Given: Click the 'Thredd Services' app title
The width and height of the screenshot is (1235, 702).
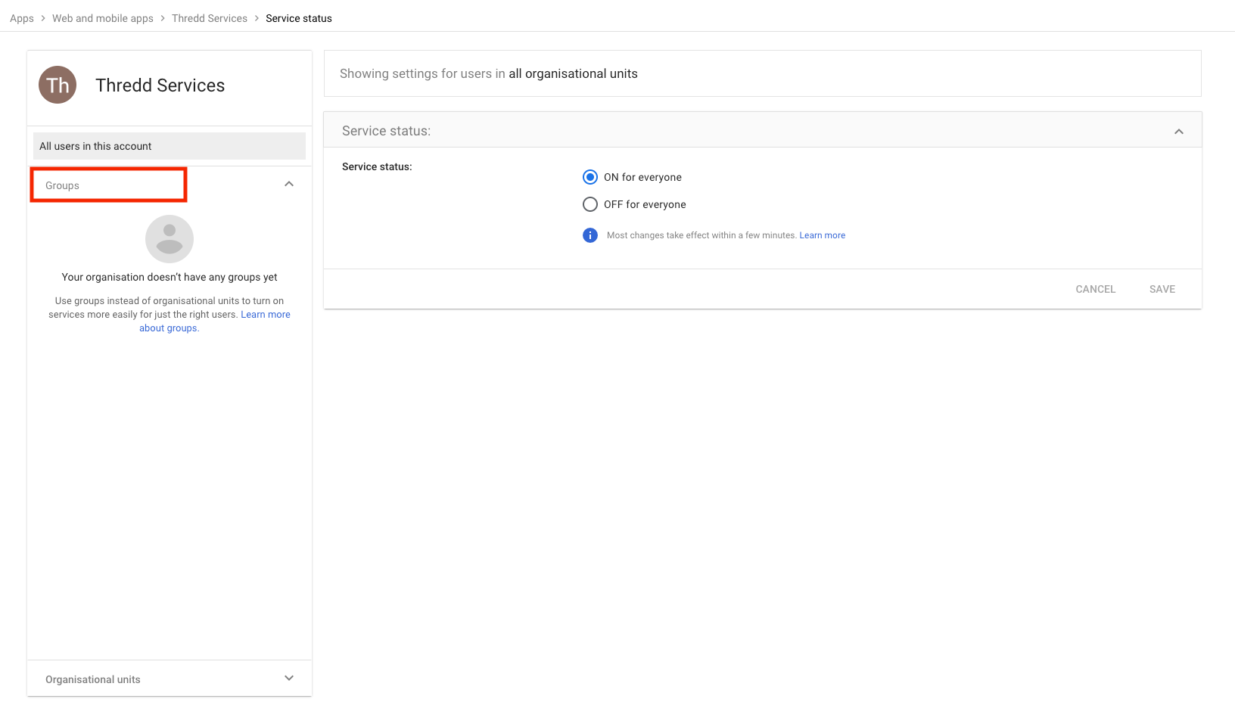Looking at the screenshot, I should pyautogui.click(x=160, y=85).
